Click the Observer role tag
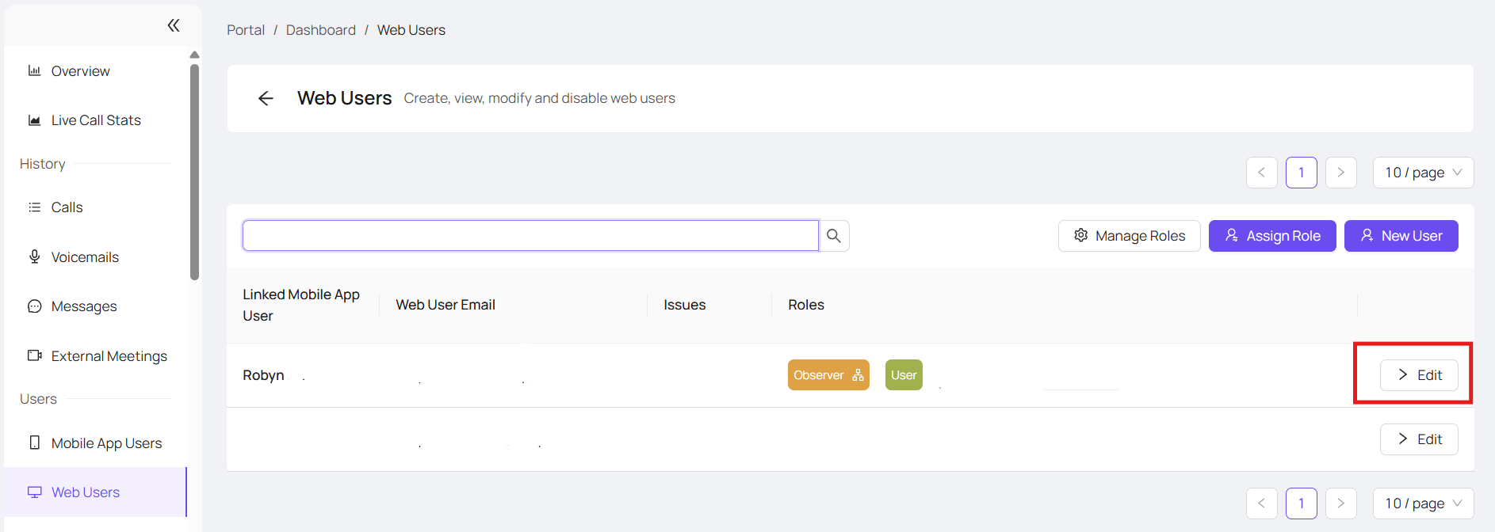Image resolution: width=1495 pixels, height=532 pixels. (828, 375)
